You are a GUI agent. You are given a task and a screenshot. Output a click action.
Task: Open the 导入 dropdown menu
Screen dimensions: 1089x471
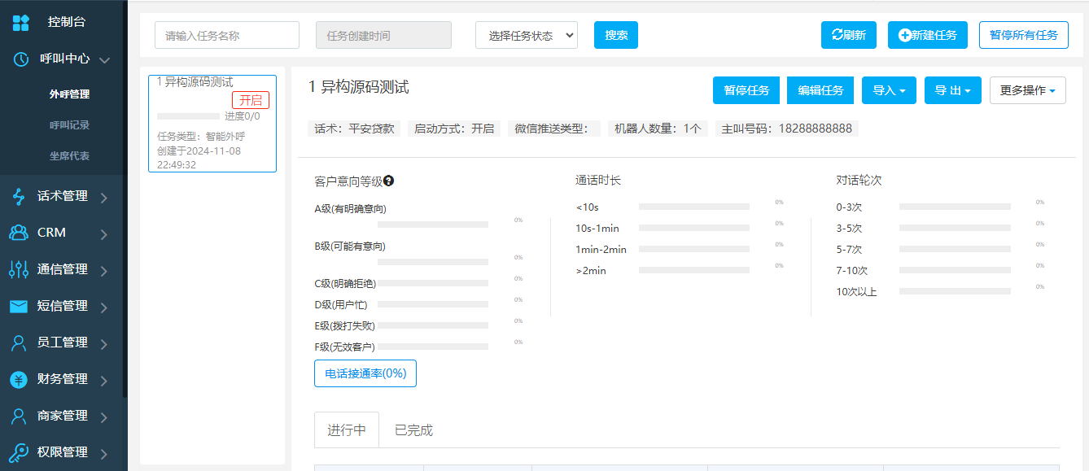[889, 90]
